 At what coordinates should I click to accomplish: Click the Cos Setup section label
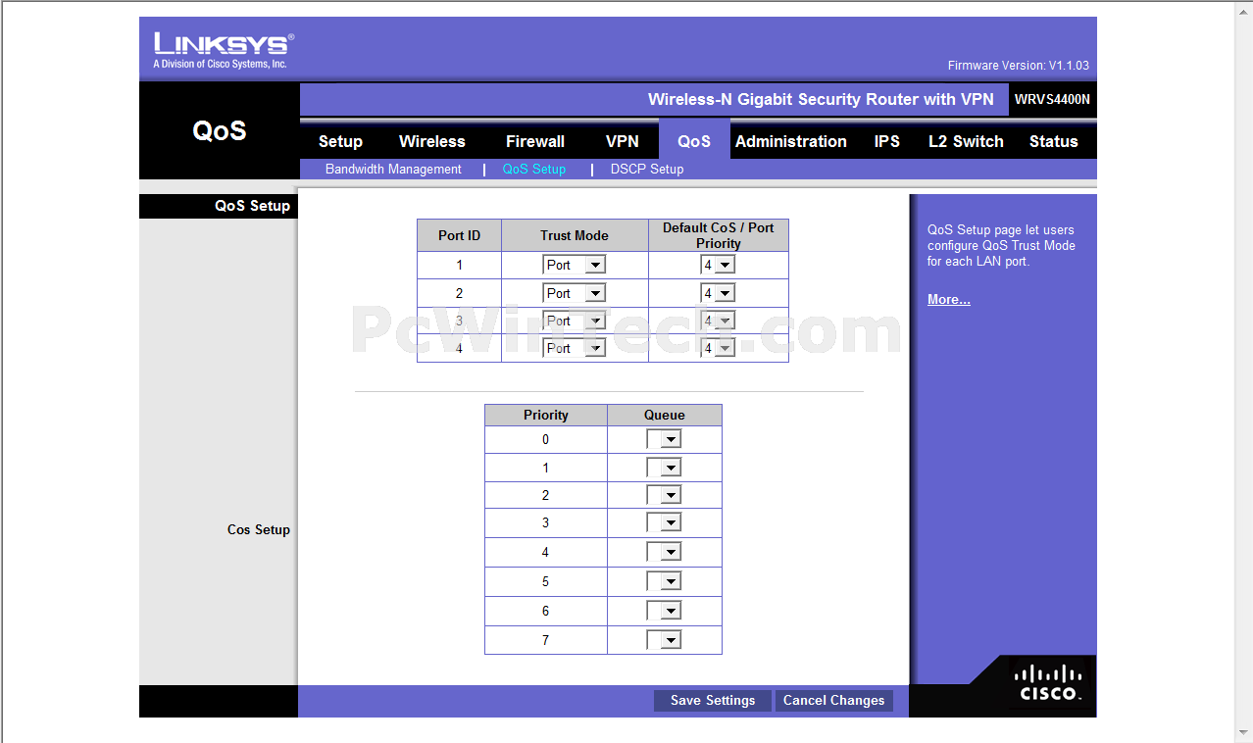[259, 529]
